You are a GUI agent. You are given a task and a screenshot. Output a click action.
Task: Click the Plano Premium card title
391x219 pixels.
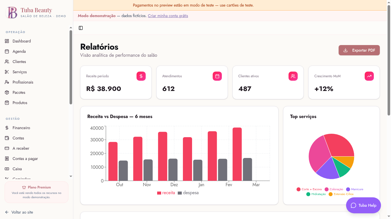click(39, 187)
